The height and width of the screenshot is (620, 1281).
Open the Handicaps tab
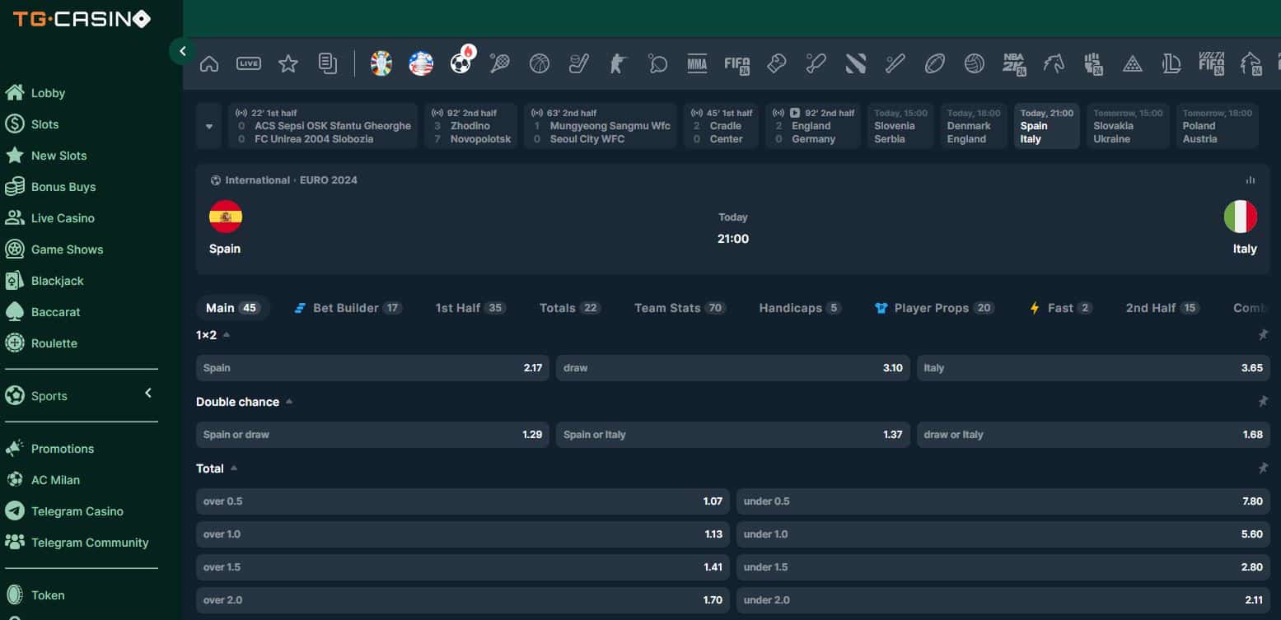(800, 308)
